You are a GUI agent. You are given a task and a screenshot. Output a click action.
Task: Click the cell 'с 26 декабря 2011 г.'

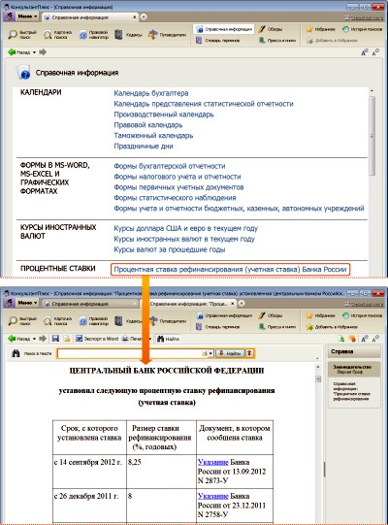(89, 505)
